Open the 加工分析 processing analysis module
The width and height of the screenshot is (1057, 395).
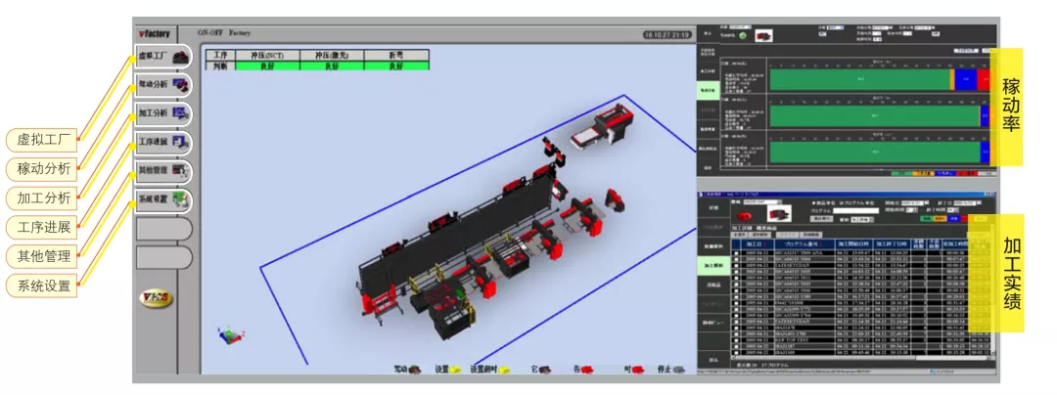click(x=162, y=113)
